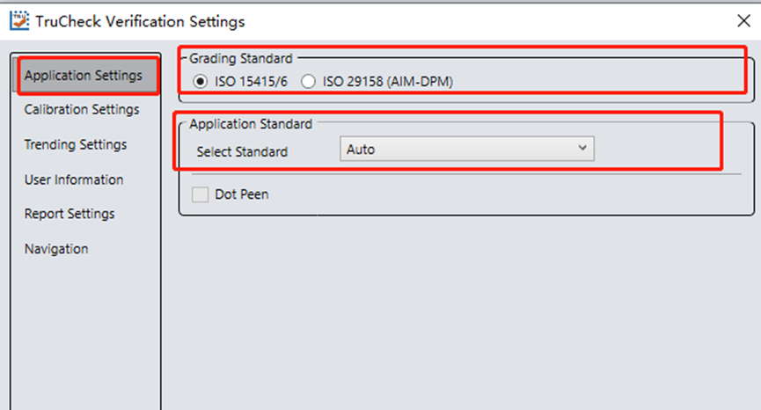Click the TruCheck app icon in title bar

click(x=18, y=21)
